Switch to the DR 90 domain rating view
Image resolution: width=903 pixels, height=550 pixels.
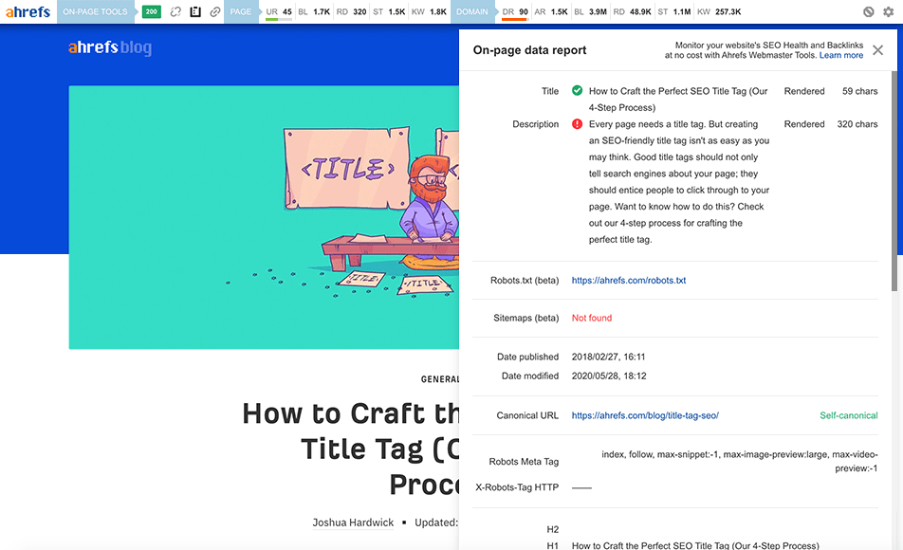point(518,12)
